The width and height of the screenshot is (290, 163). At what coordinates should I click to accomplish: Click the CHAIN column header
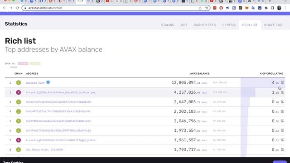tap(18, 73)
